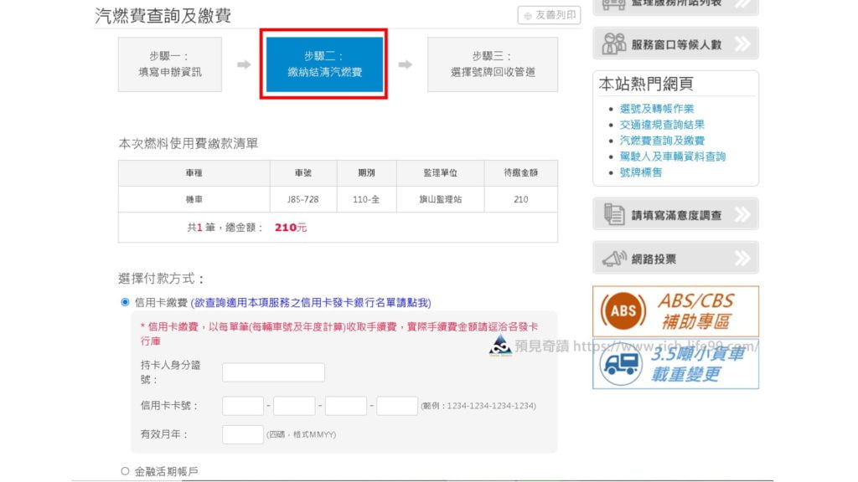Click the satisfaction survey document icon
The height and width of the screenshot is (482, 858).
(x=614, y=214)
